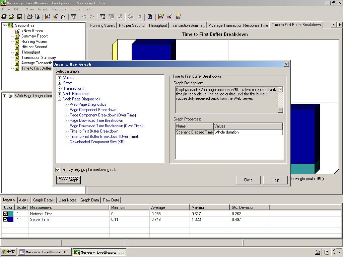The width and height of the screenshot is (343, 257).
Task: Expand the Web Resources graph category
Action: [59, 94]
